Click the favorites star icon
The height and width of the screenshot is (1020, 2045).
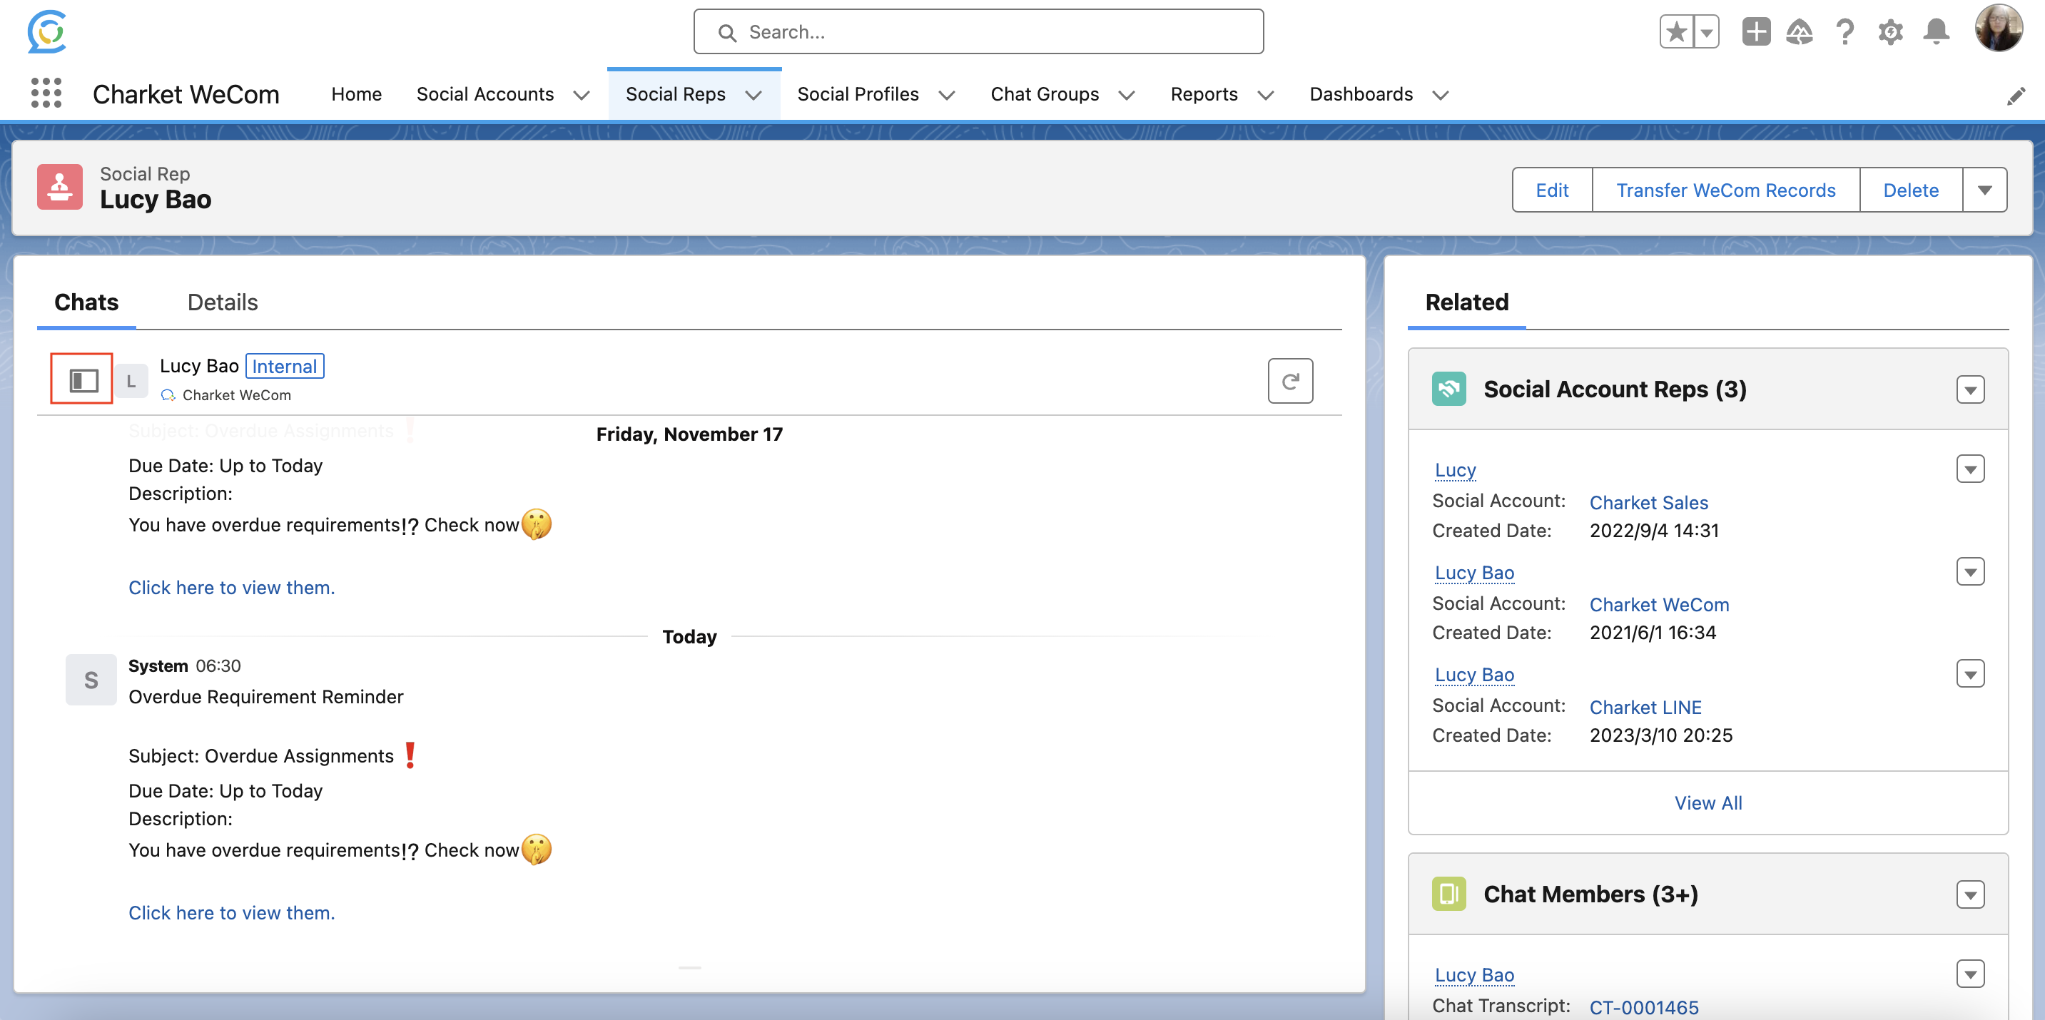coord(1677,32)
